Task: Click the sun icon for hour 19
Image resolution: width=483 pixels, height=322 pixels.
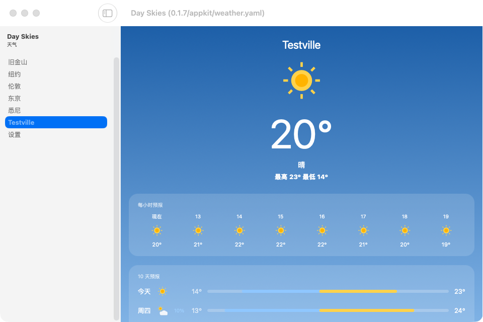Action: [446, 230]
